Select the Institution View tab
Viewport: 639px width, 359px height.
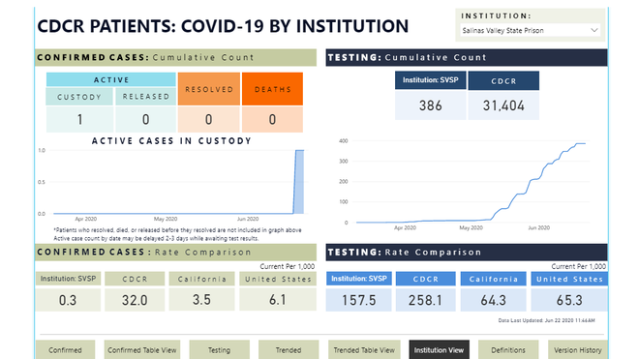pos(439,349)
